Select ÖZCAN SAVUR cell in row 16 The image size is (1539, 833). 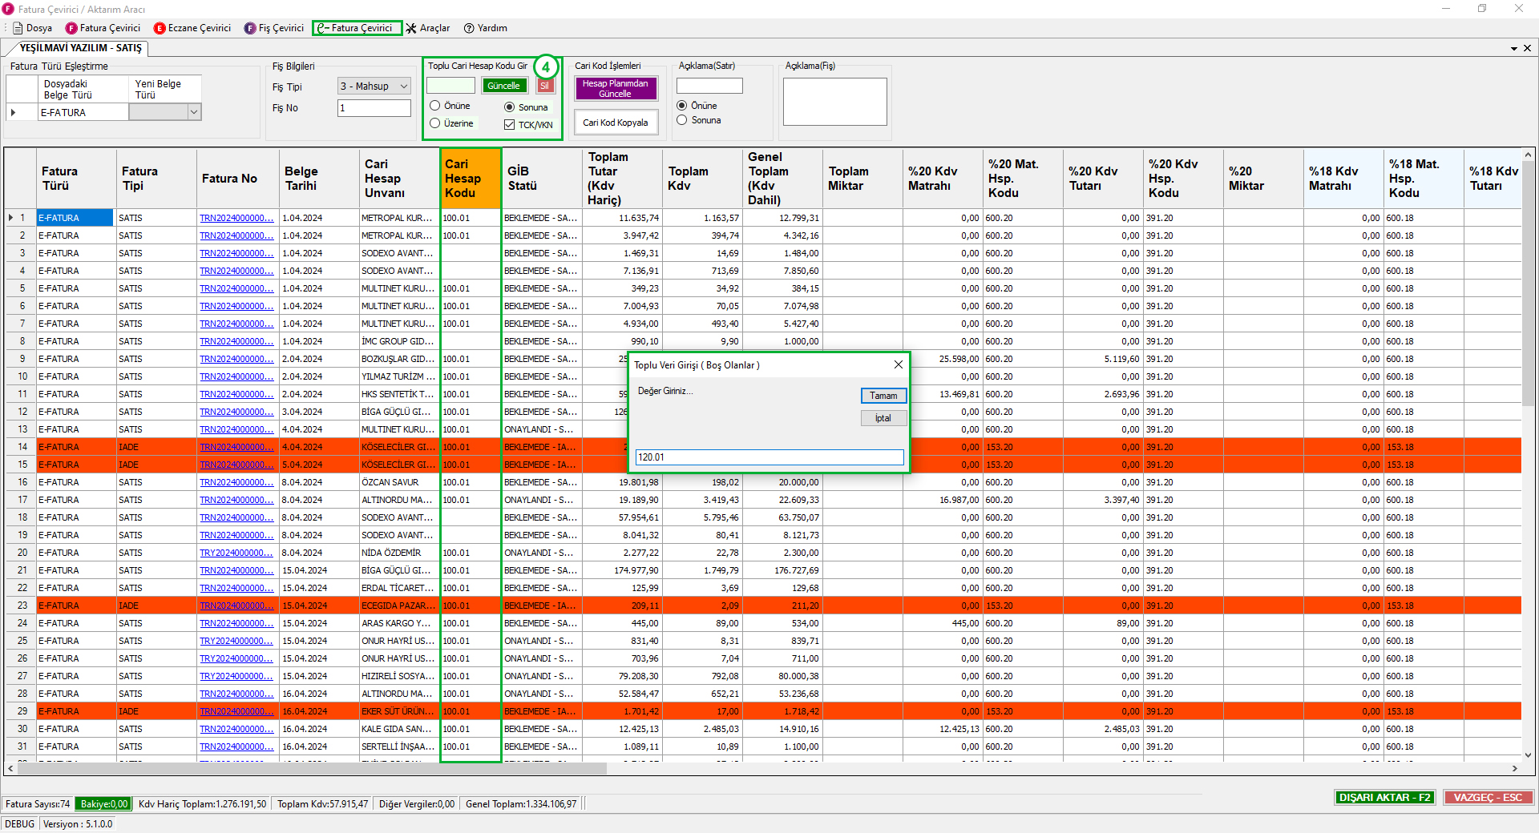point(399,482)
